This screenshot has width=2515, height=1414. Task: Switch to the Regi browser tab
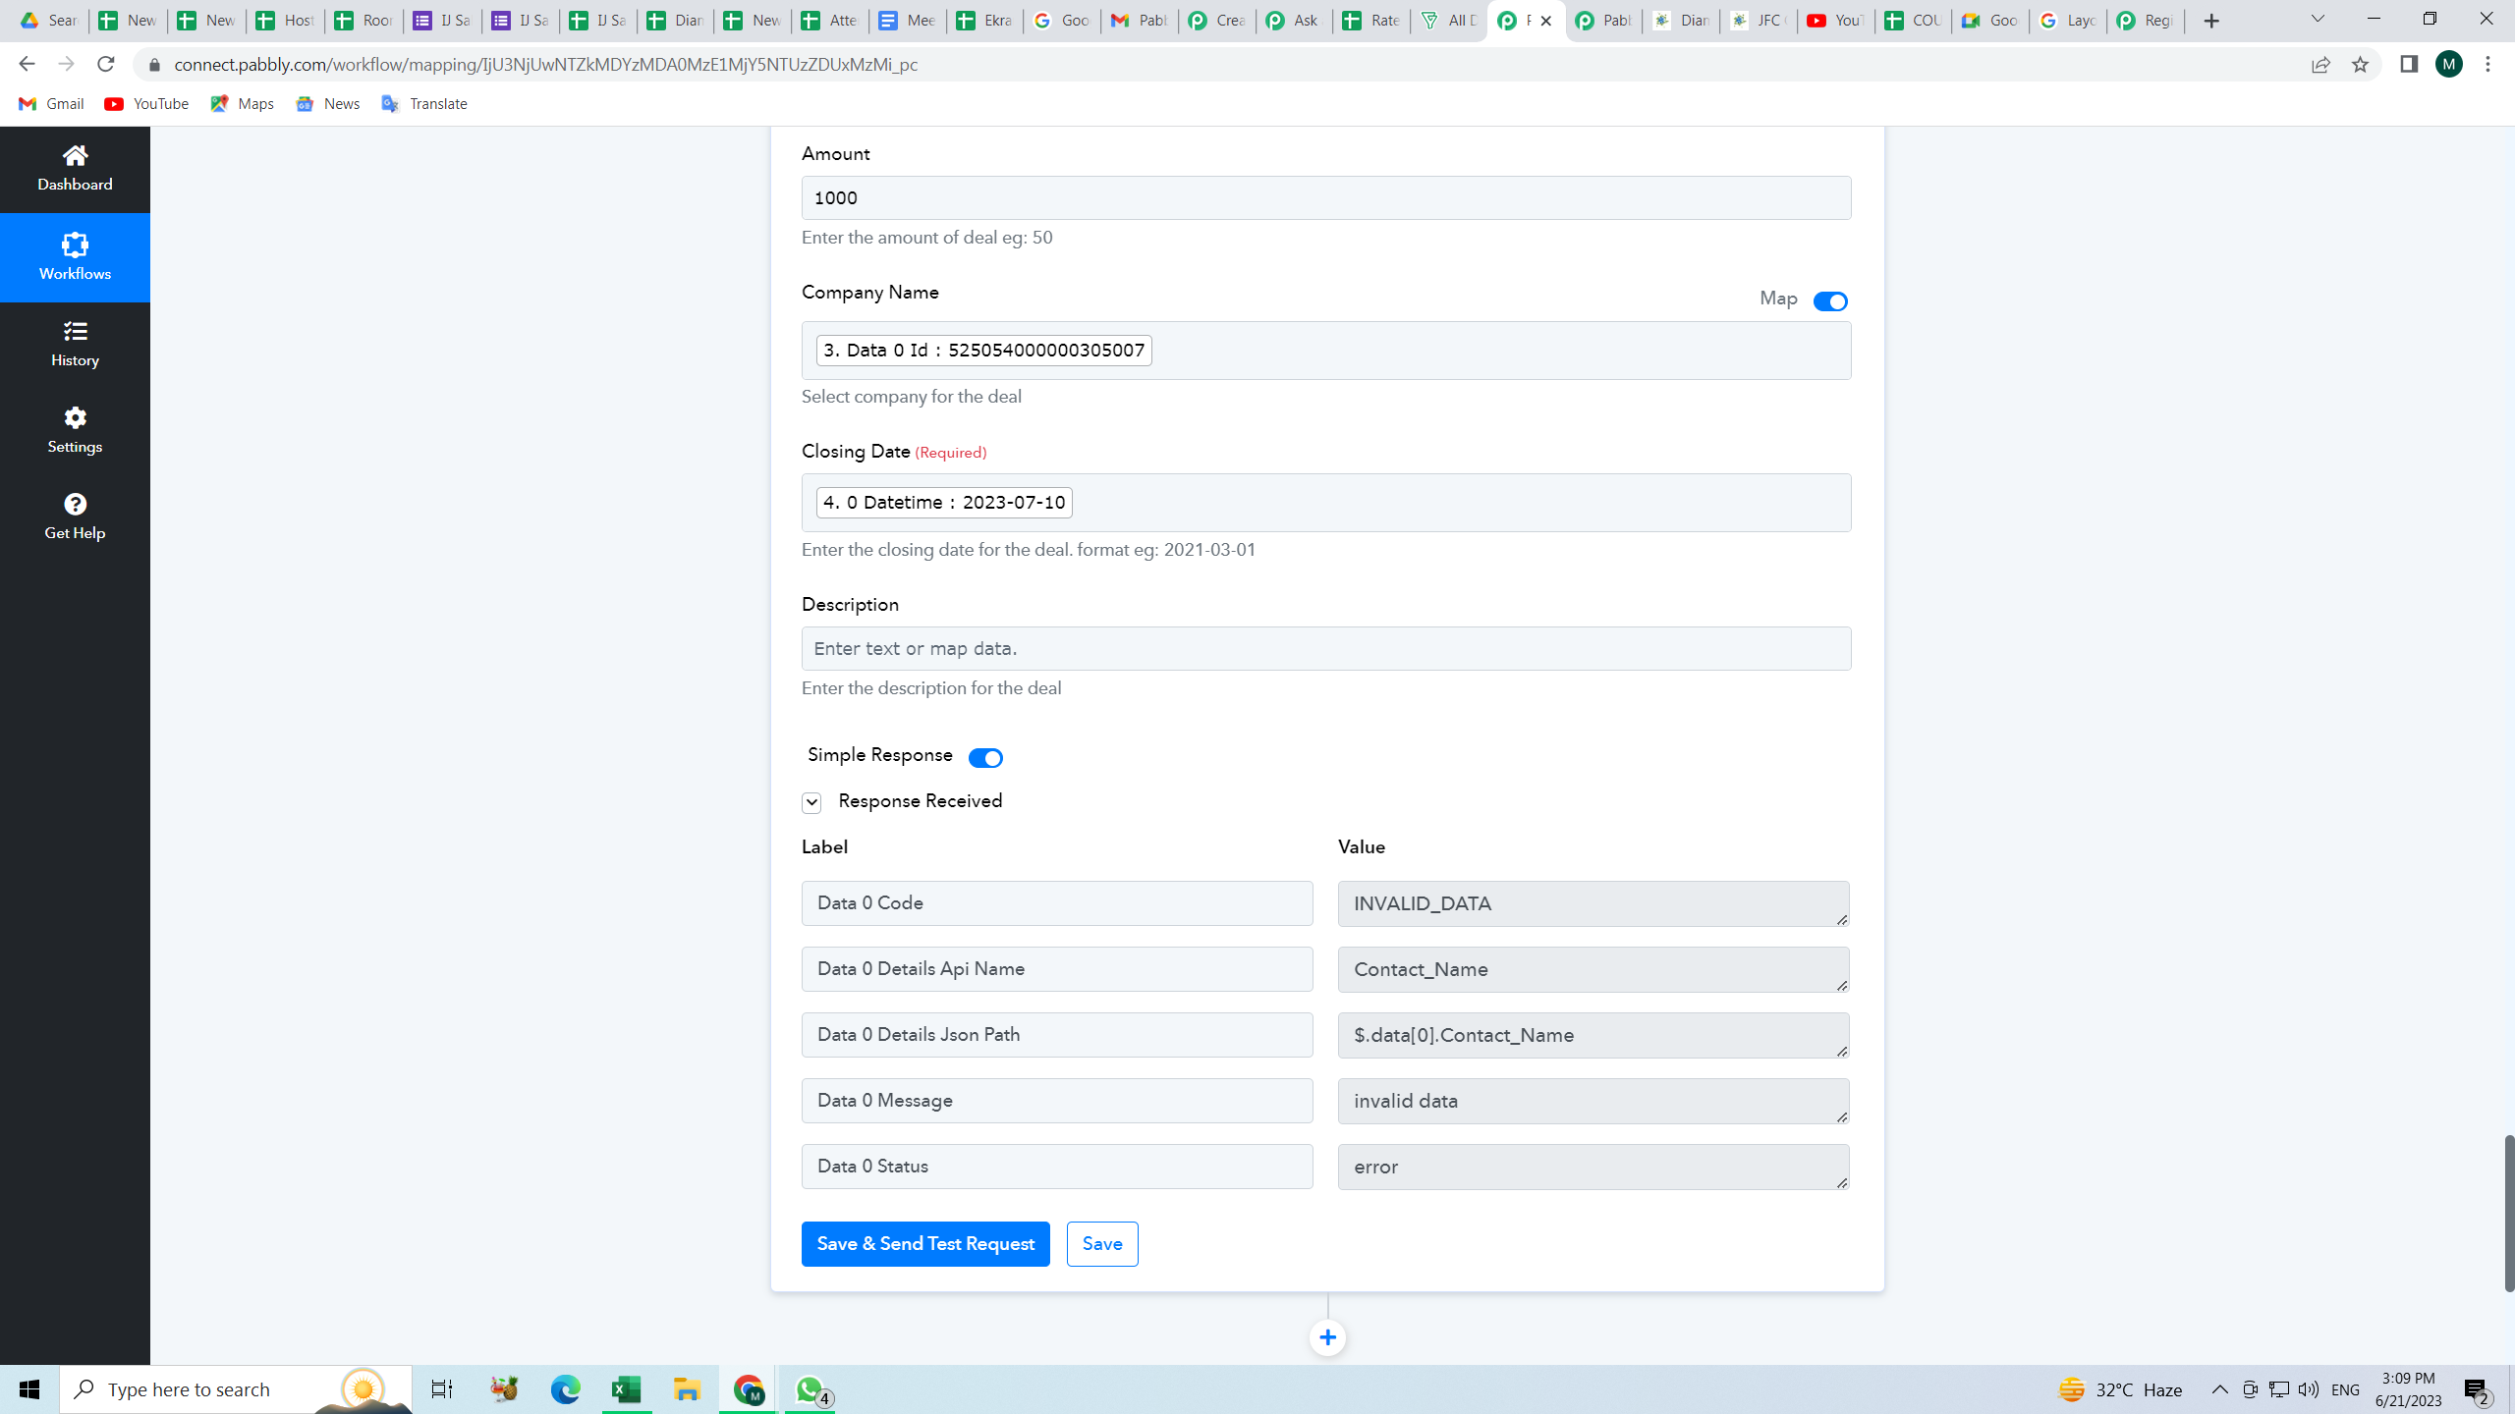coord(2144,21)
